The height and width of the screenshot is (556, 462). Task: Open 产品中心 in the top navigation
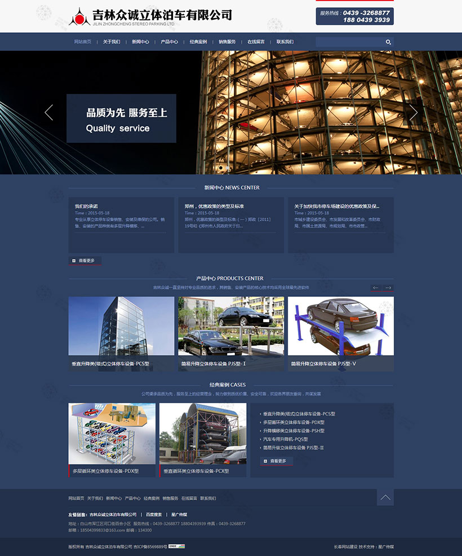pos(169,42)
